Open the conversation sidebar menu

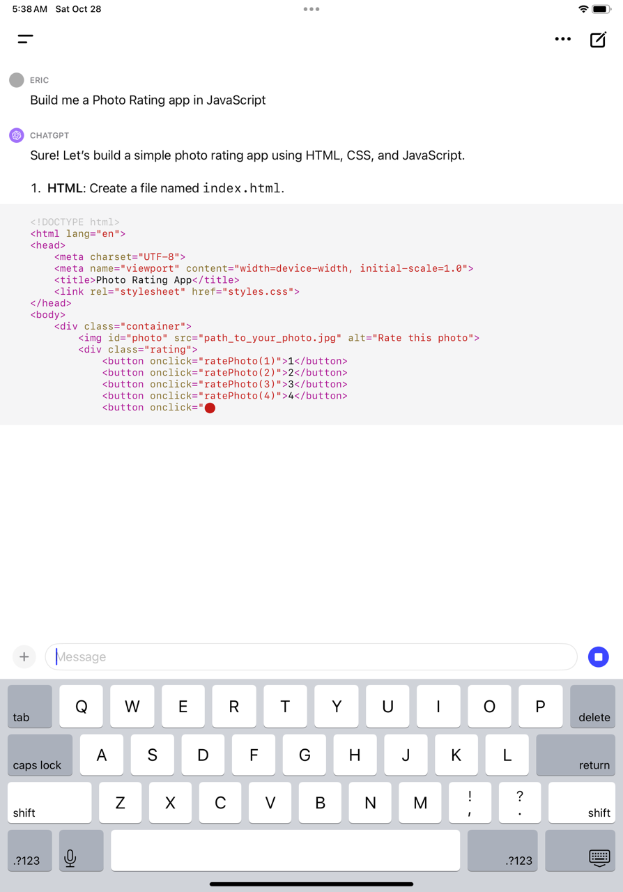(x=25, y=39)
